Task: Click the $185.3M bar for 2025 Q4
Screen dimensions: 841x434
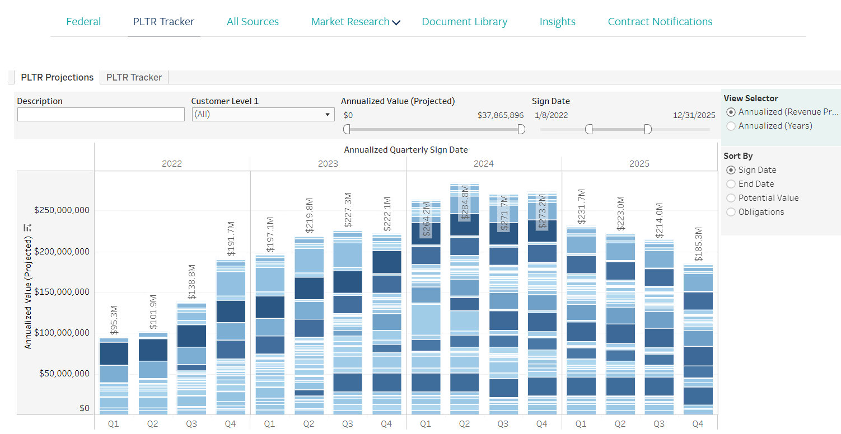Action: [x=698, y=339]
